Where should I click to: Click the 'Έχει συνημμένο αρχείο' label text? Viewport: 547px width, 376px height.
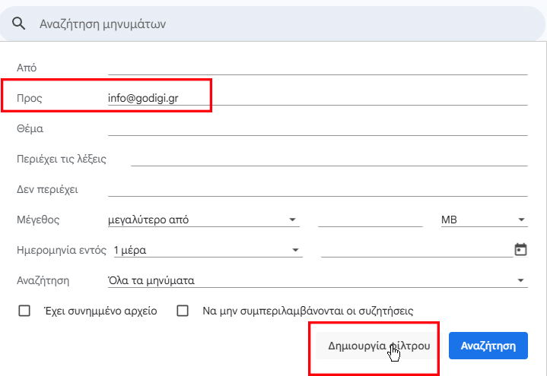(100, 311)
